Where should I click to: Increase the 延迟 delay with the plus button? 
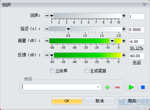point(124,29)
